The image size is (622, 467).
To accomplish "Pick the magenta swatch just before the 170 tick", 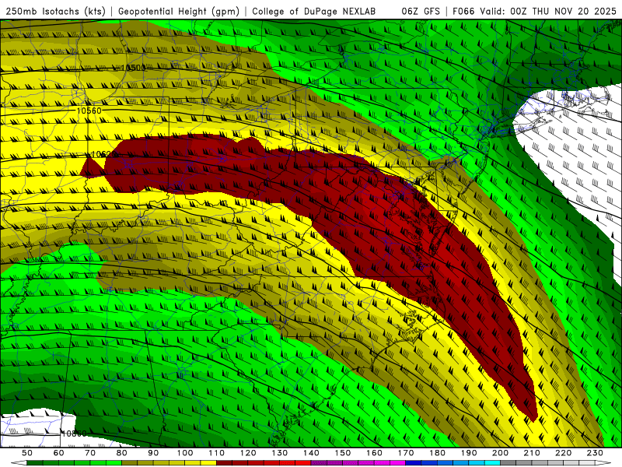I will click(398, 463).
